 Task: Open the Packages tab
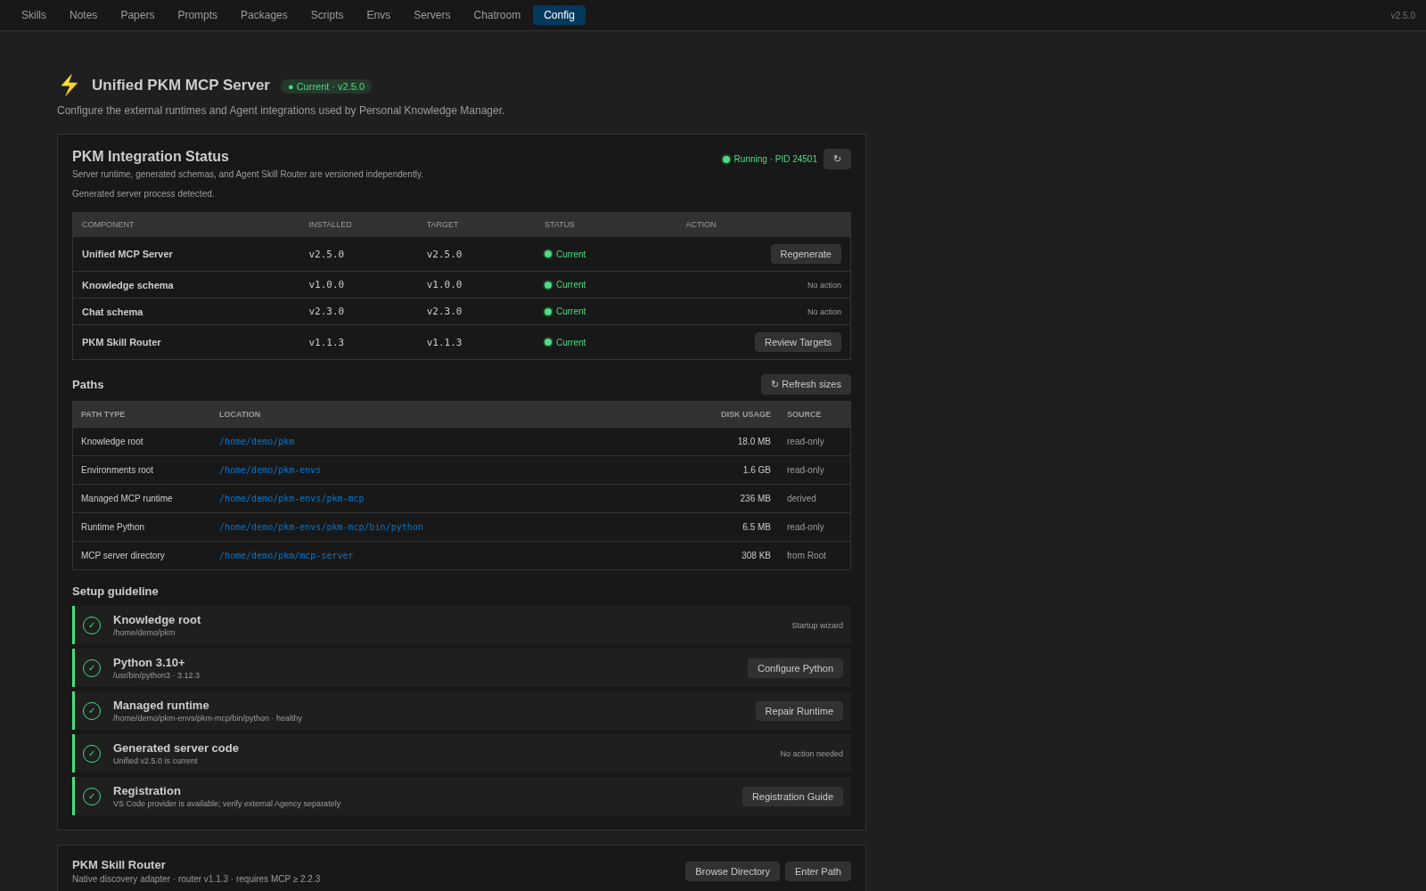(x=264, y=15)
